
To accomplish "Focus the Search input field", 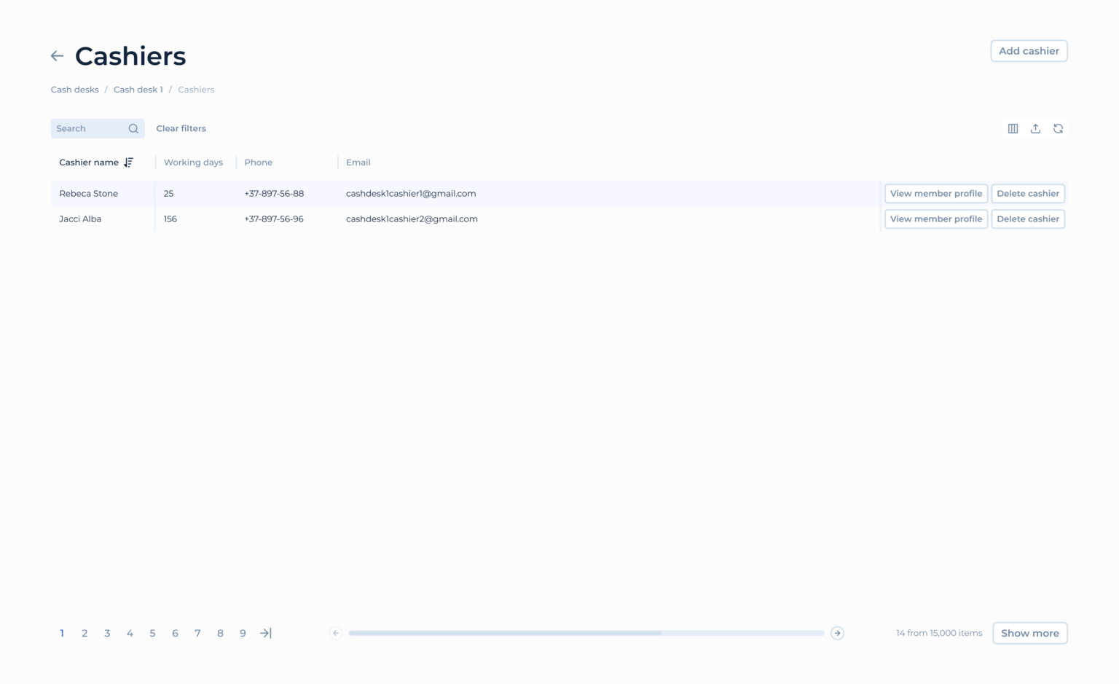I will point(89,129).
